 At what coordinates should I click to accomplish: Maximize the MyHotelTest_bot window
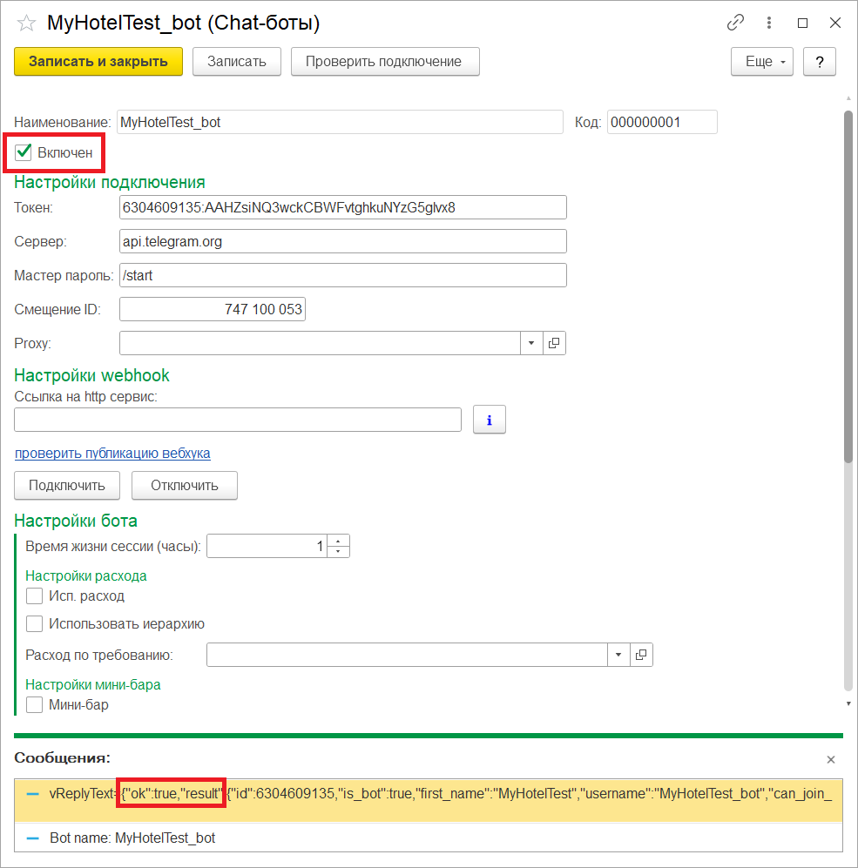click(x=802, y=23)
